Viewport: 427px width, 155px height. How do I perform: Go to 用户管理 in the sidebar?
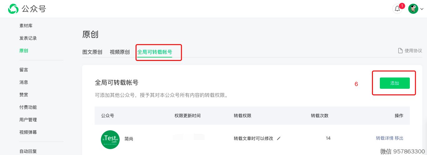coord(28,120)
